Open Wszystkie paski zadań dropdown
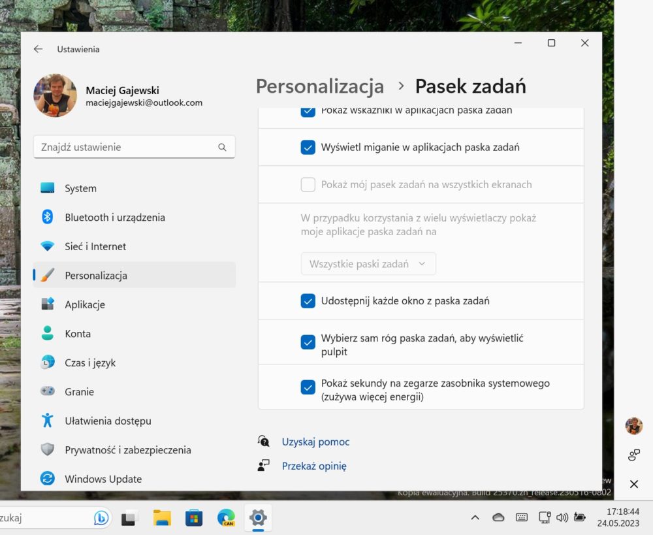Image resolution: width=653 pixels, height=535 pixels. (368, 264)
